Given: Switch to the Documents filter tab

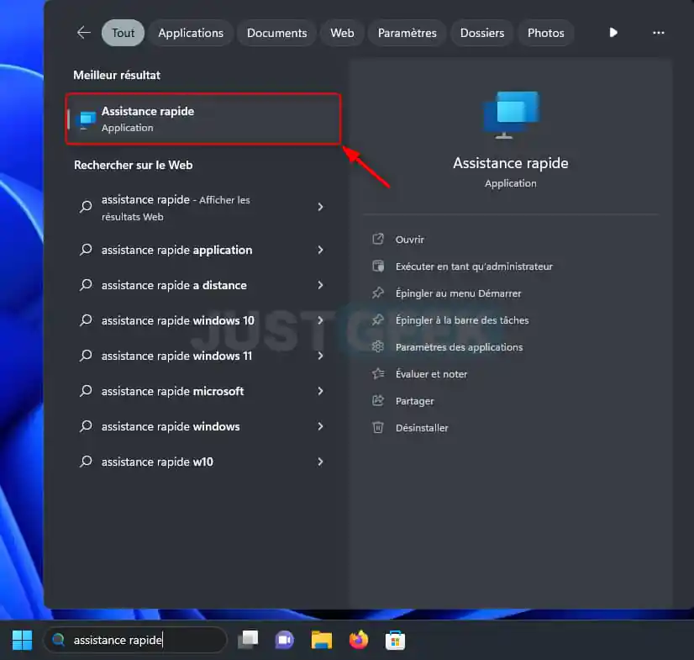Looking at the screenshot, I should (277, 33).
